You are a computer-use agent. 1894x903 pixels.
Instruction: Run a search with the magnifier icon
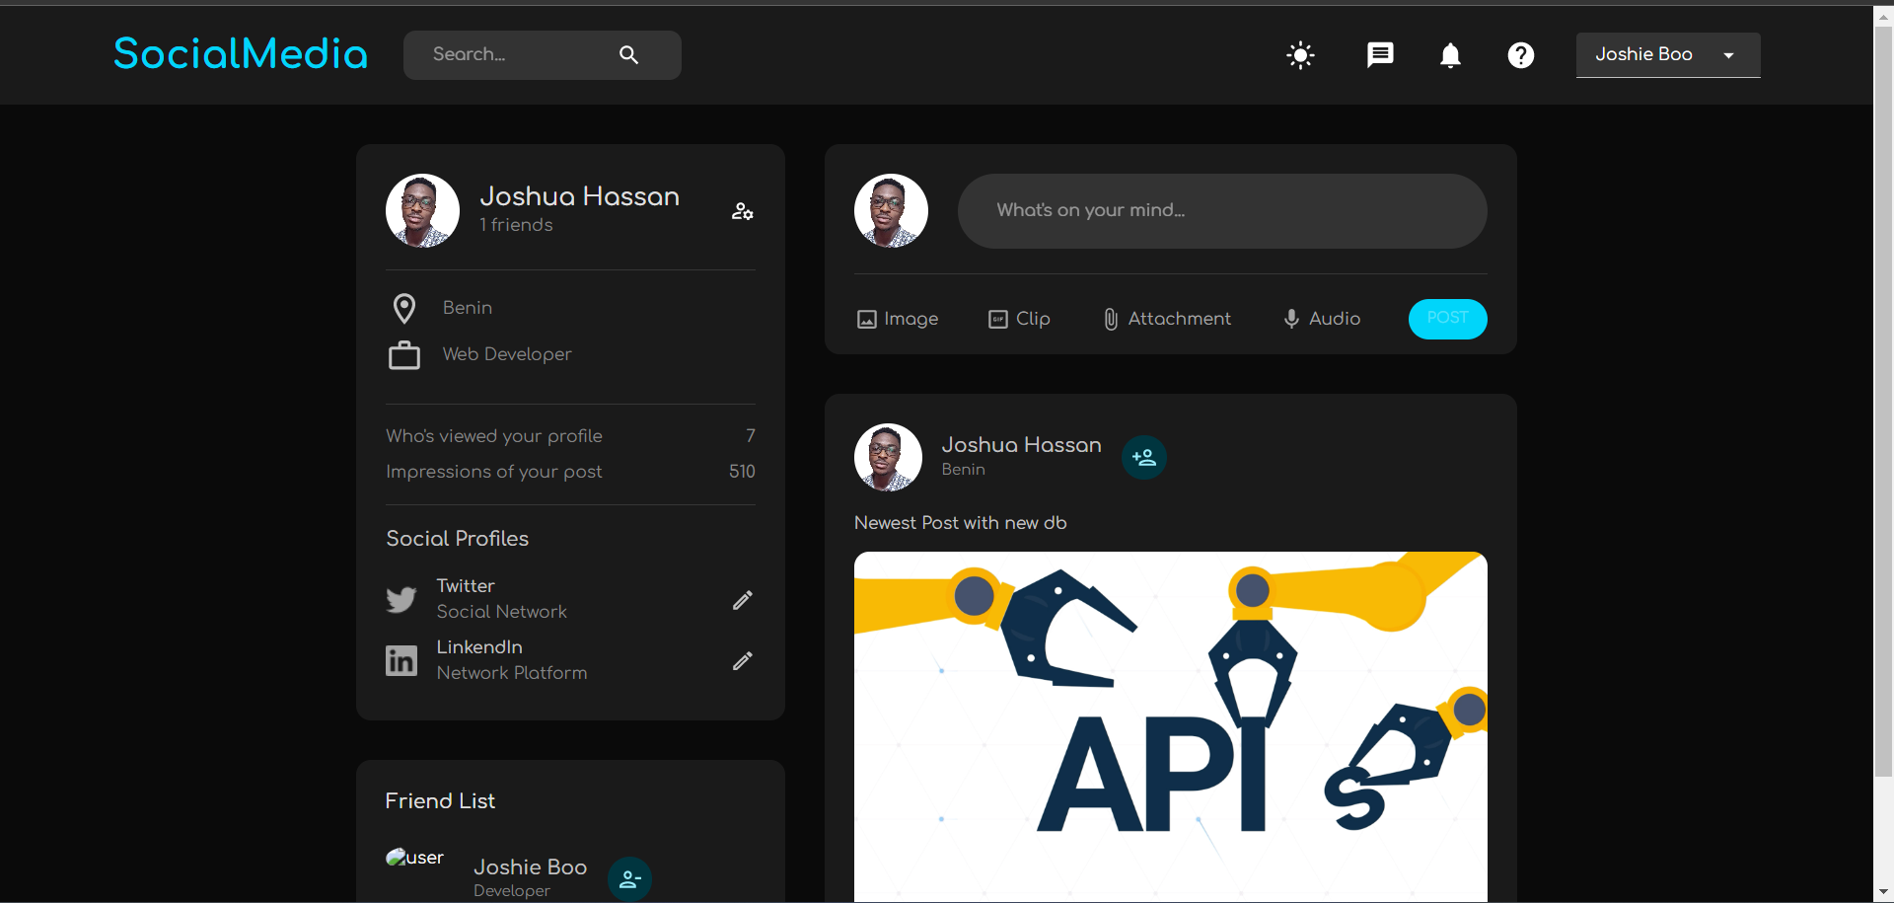tap(629, 54)
